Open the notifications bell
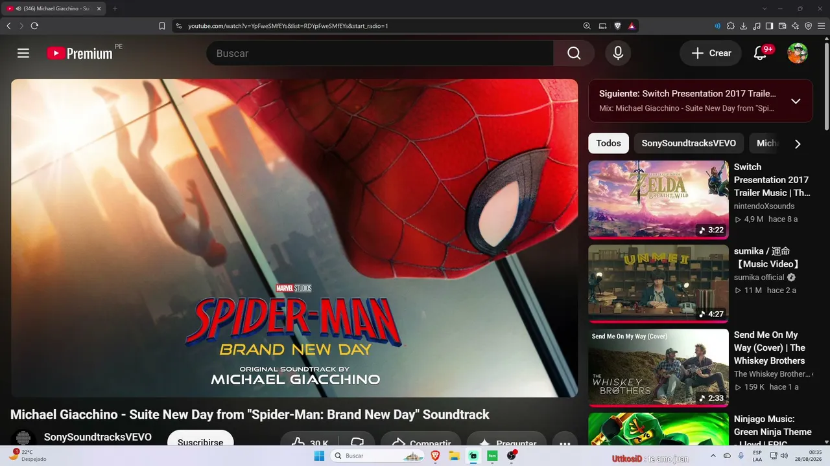The image size is (830, 466). [760, 53]
